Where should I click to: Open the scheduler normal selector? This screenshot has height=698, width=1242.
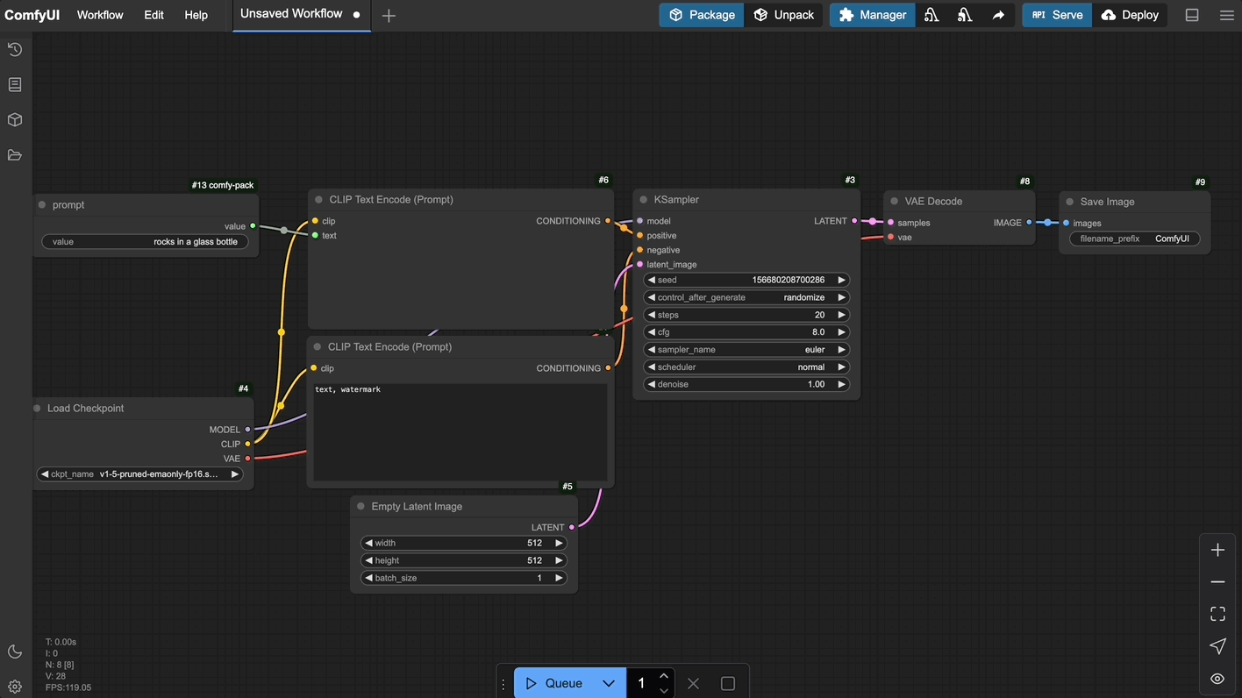(746, 367)
